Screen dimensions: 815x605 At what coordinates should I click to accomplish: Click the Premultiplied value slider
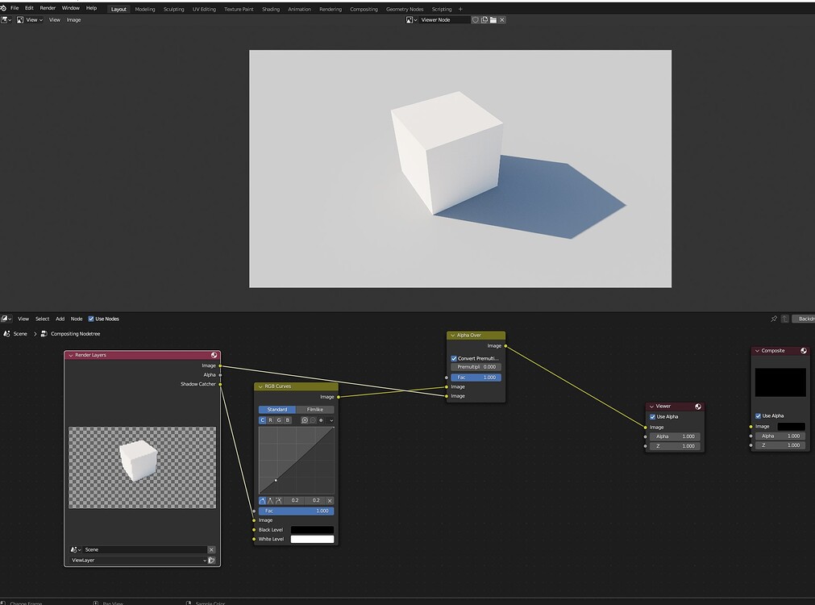(476, 367)
